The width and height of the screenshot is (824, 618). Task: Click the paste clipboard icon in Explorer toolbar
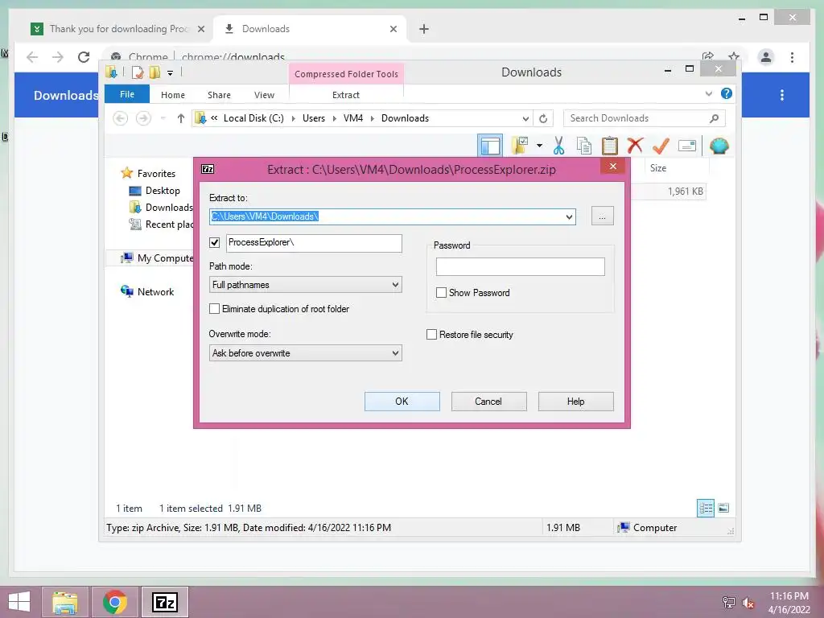(x=610, y=146)
